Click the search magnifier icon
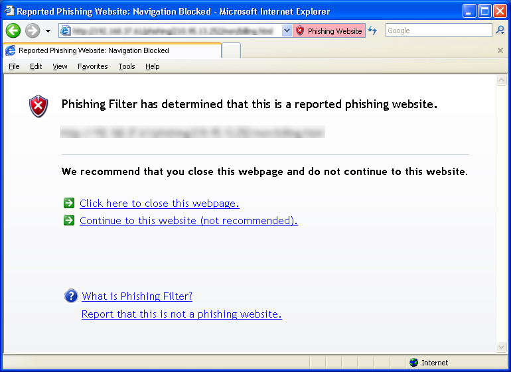This screenshot has width=511, height=372. point(500,31)
